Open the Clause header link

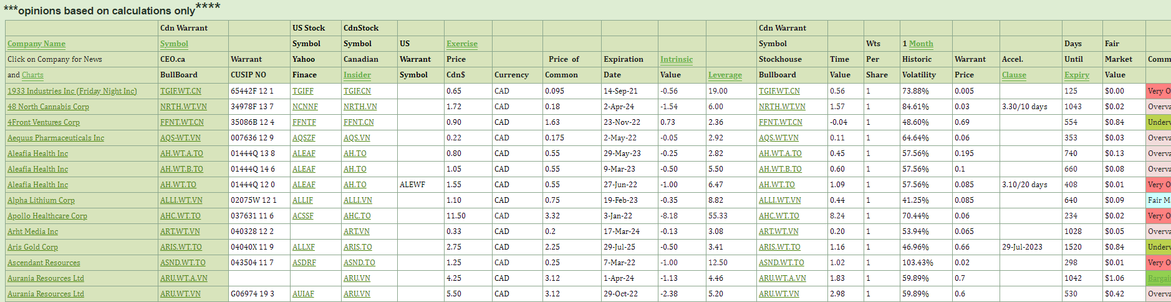[1013, 75]
